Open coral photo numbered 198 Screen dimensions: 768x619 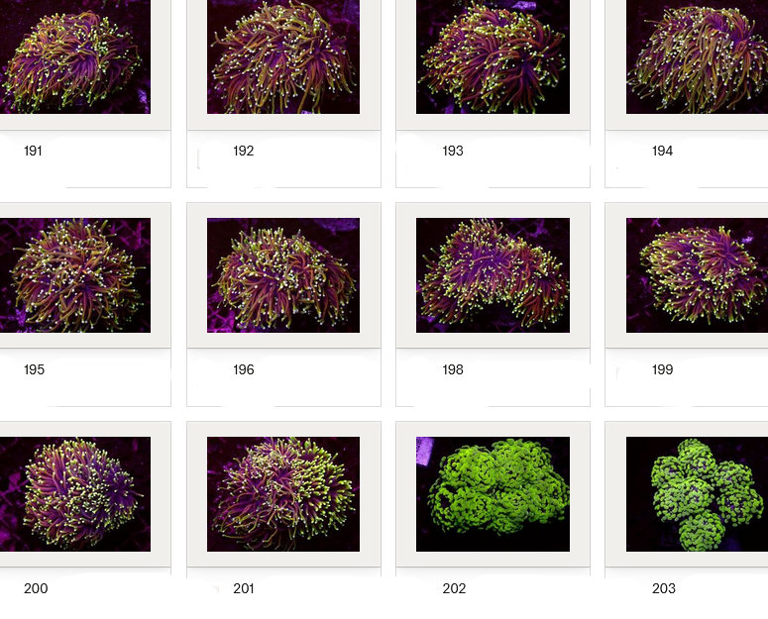(493, 275)
